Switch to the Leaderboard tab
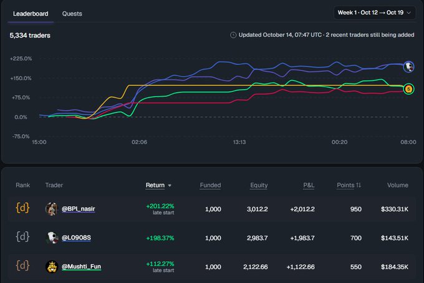The height and width of the screenshot is (283, 424). [x=31, y=14]
